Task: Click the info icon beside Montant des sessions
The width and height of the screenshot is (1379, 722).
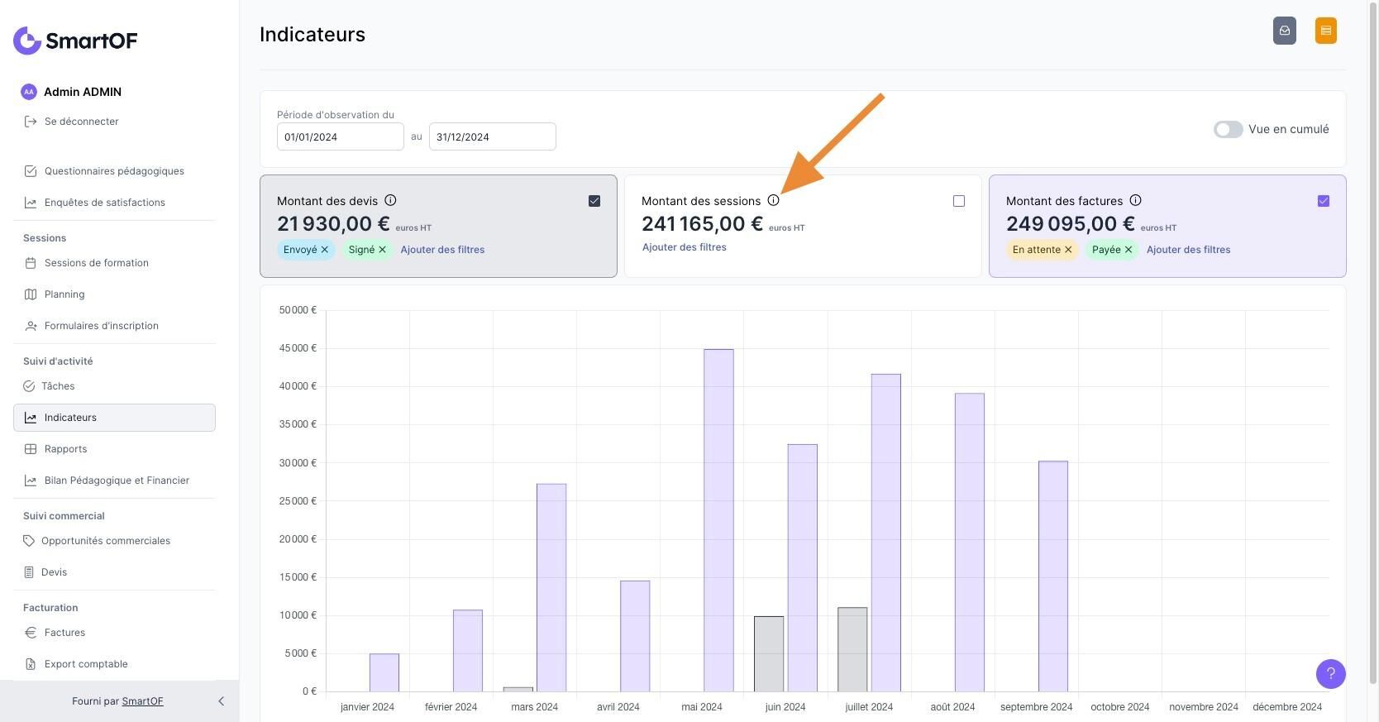Action: tap(773, 200)
